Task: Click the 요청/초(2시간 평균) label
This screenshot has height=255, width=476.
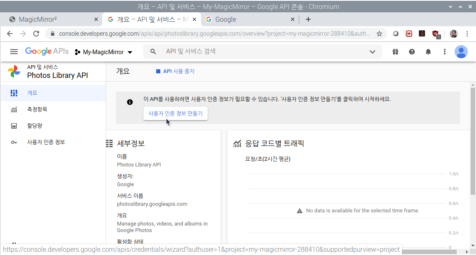Action: (268, 159)
